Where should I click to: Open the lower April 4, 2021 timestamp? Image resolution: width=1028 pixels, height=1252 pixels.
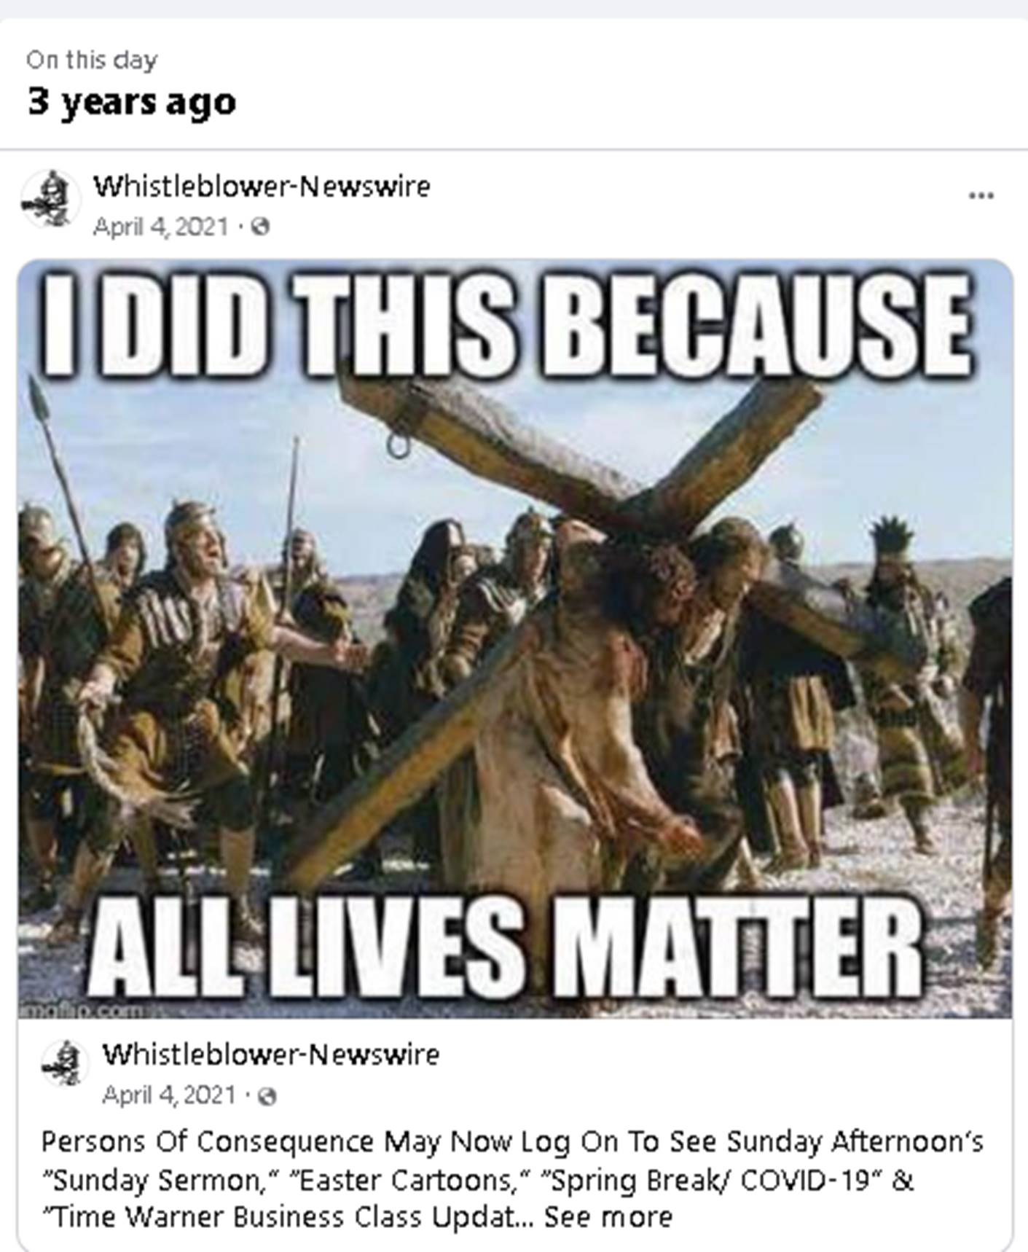click(170, 1095)
